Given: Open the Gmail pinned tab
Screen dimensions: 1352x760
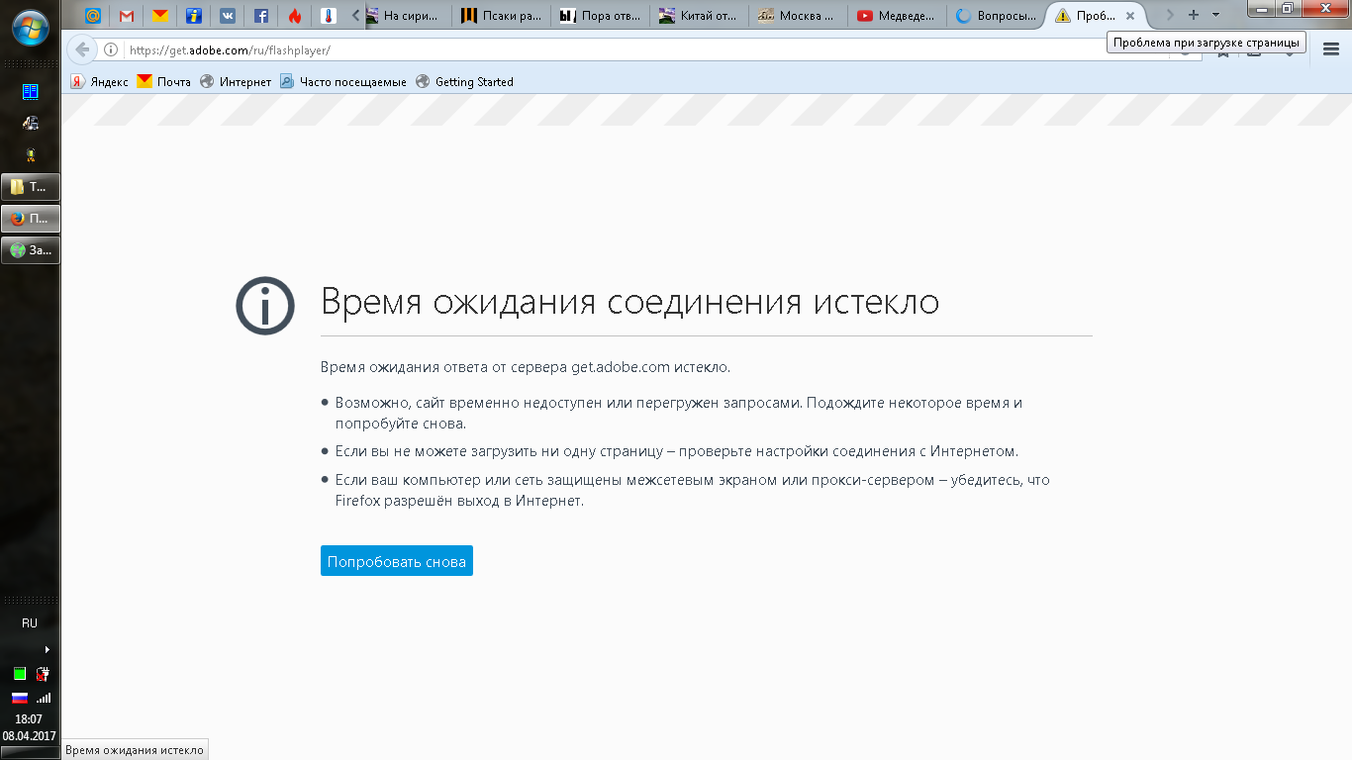Looking at the screenshot, I should pyautogui.click(x=127, y=16).
